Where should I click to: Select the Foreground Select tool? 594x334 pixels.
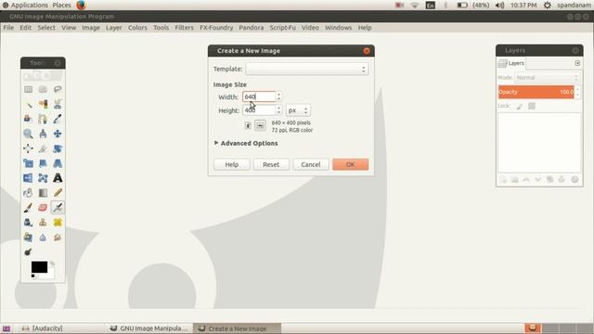pyautogui.click(x=28, y=119)
